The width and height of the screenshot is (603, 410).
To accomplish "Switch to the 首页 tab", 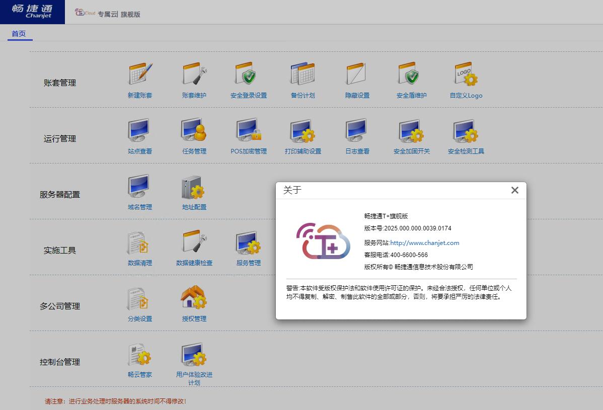I will point(19,34).
